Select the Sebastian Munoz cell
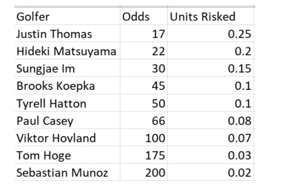The image size is (281, 190). pos(62,173)
